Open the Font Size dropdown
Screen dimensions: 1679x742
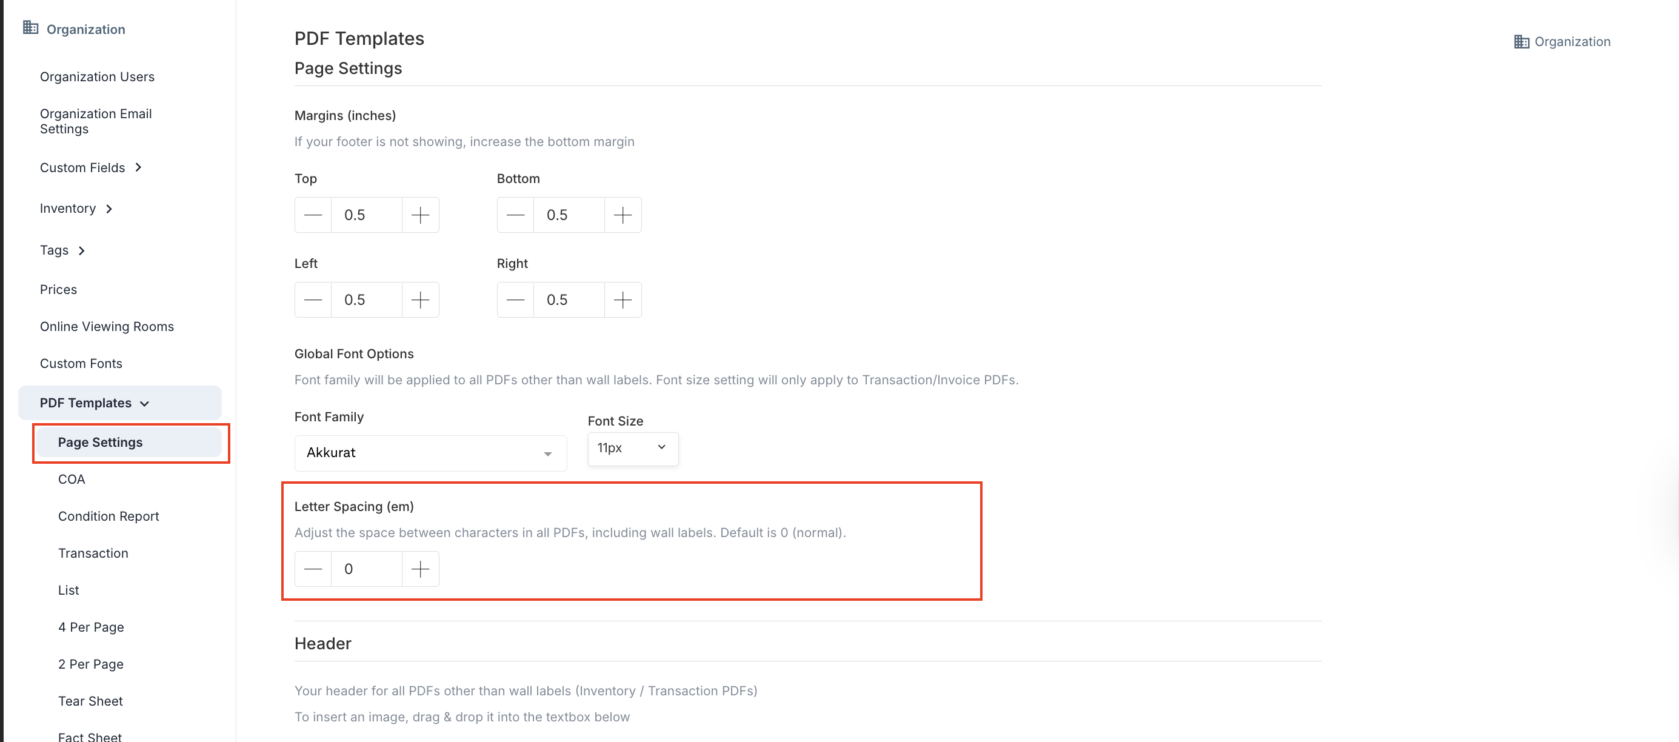(x=632, y=449)
